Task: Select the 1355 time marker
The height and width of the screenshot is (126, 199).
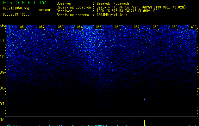Action: [98, 27]
